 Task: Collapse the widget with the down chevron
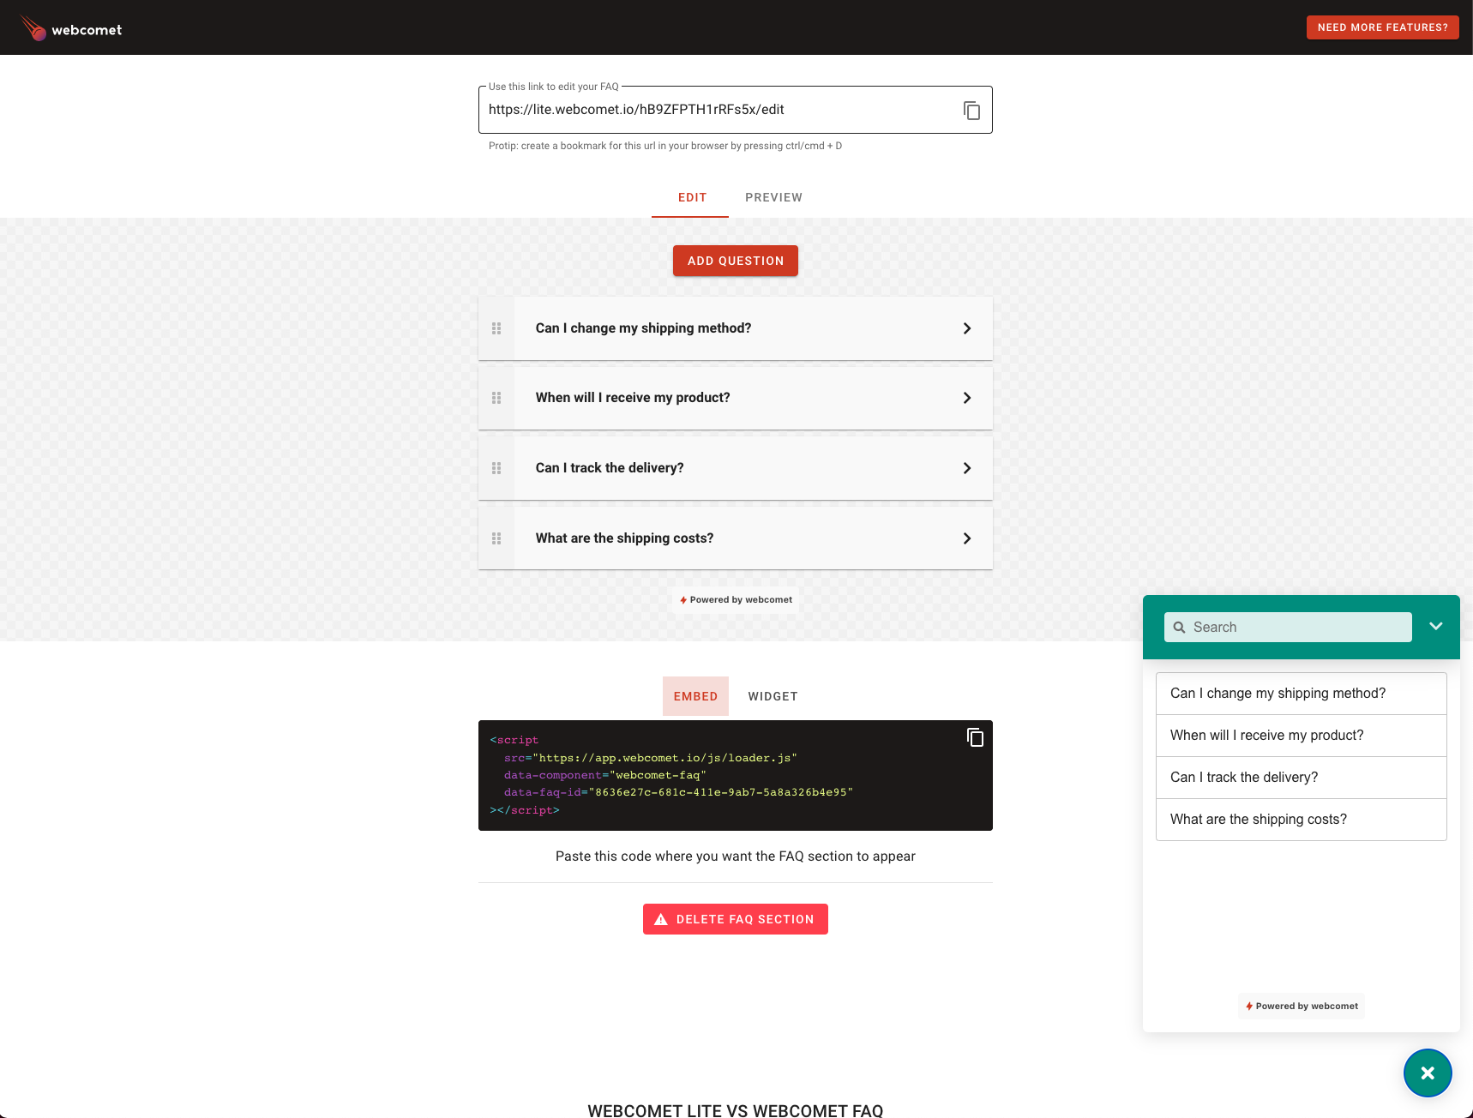click(x=1436, y=626)
